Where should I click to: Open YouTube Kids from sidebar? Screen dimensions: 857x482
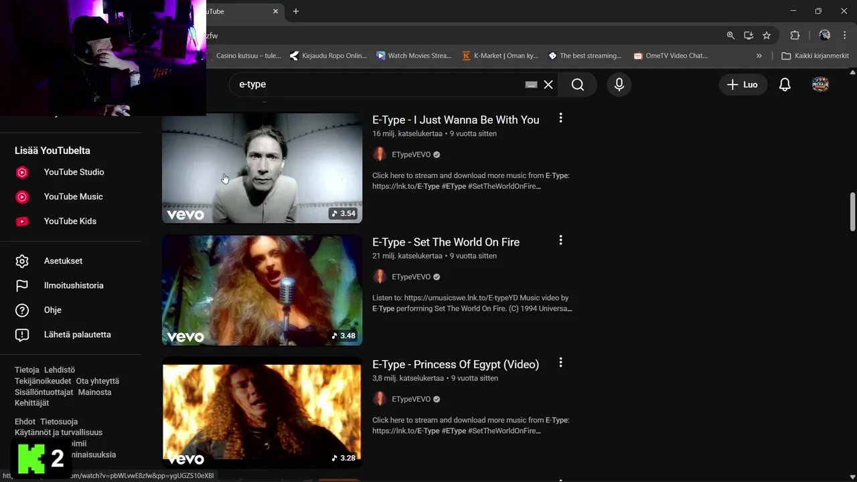tap(71, 221)
